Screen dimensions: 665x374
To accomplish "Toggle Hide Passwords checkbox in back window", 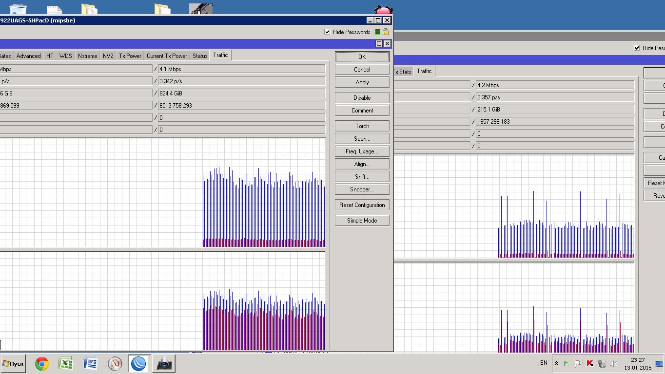I will (x=637, y=48).
